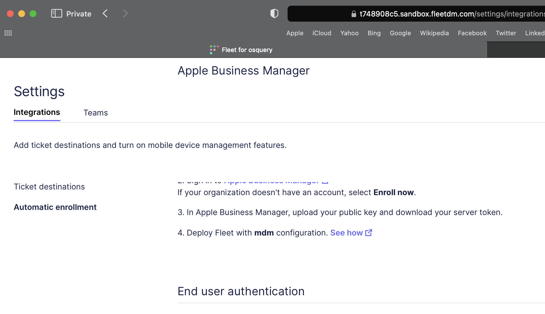Click the sidebar icon next to Private
The image size is (545, 314).
[57, 13]
